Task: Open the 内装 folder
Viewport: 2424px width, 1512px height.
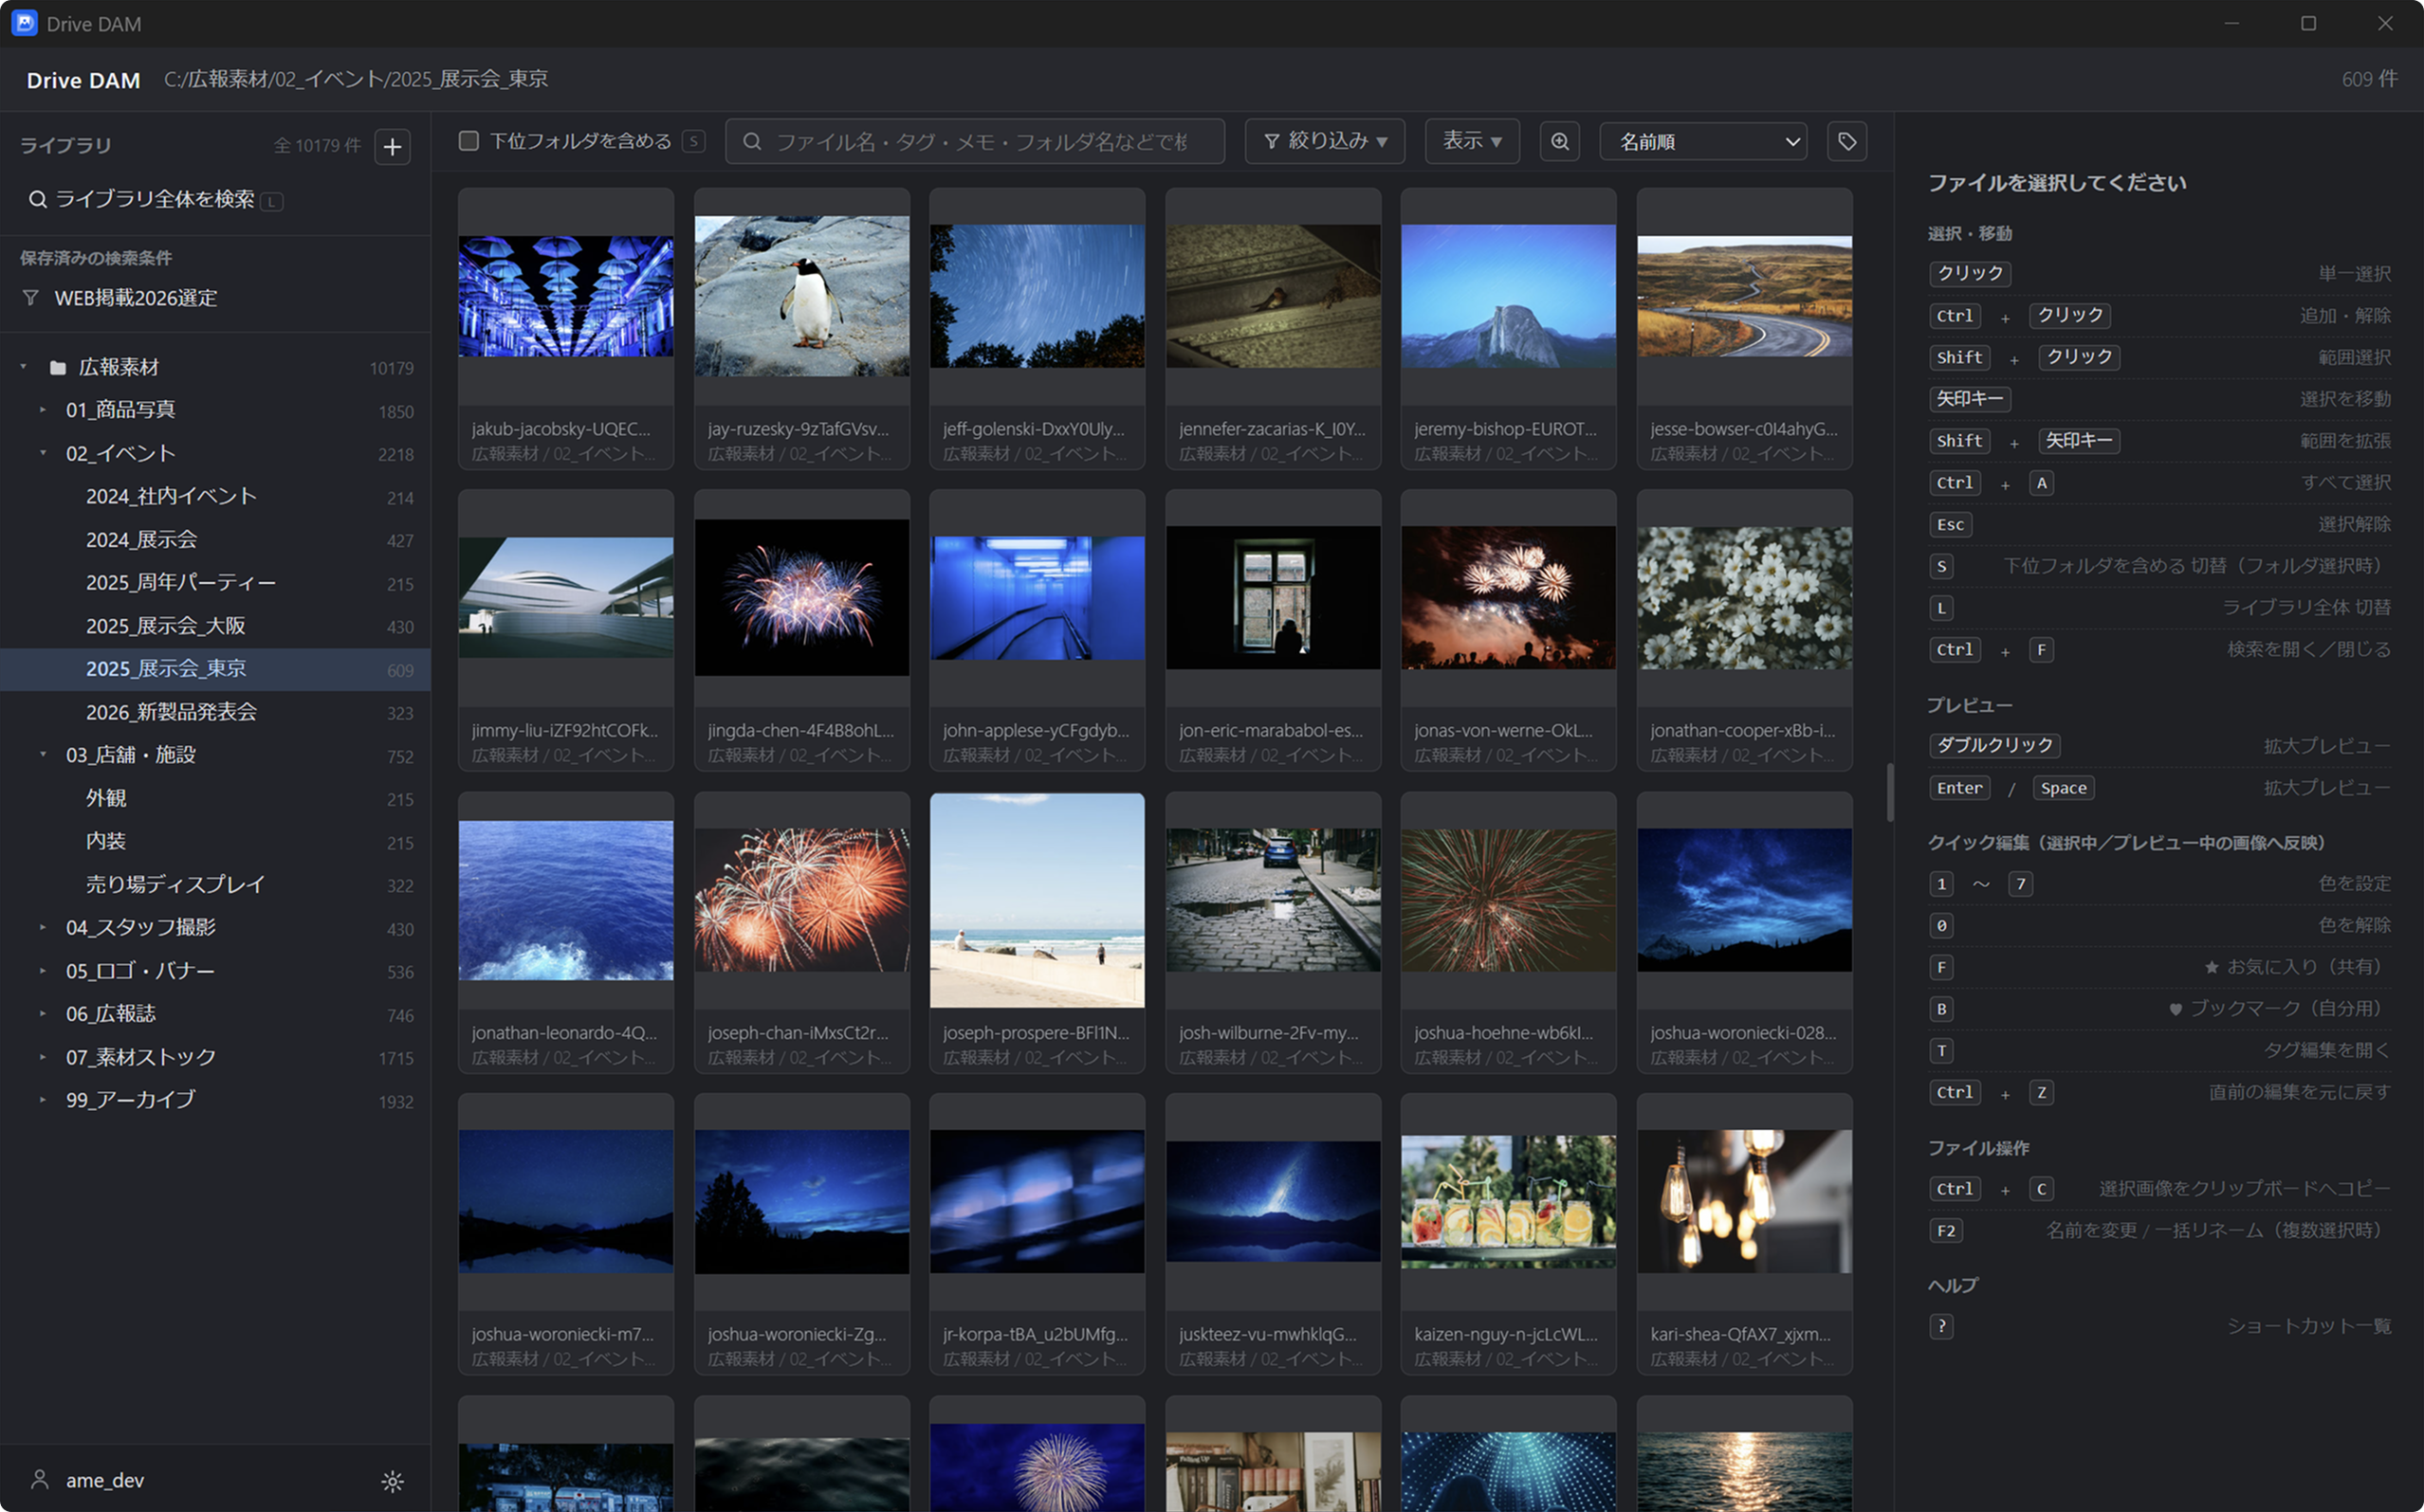Action: point(215,841)
